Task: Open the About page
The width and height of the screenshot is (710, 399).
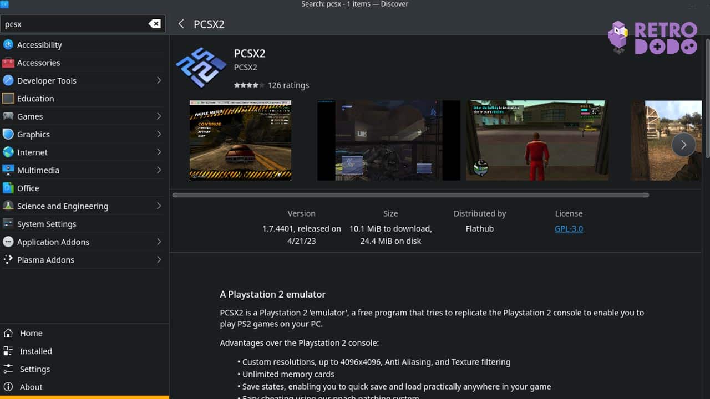Action: click(84, 387)
